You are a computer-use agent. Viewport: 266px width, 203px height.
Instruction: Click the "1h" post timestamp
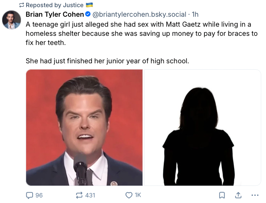pyautogui.click(x=195, y=14)
